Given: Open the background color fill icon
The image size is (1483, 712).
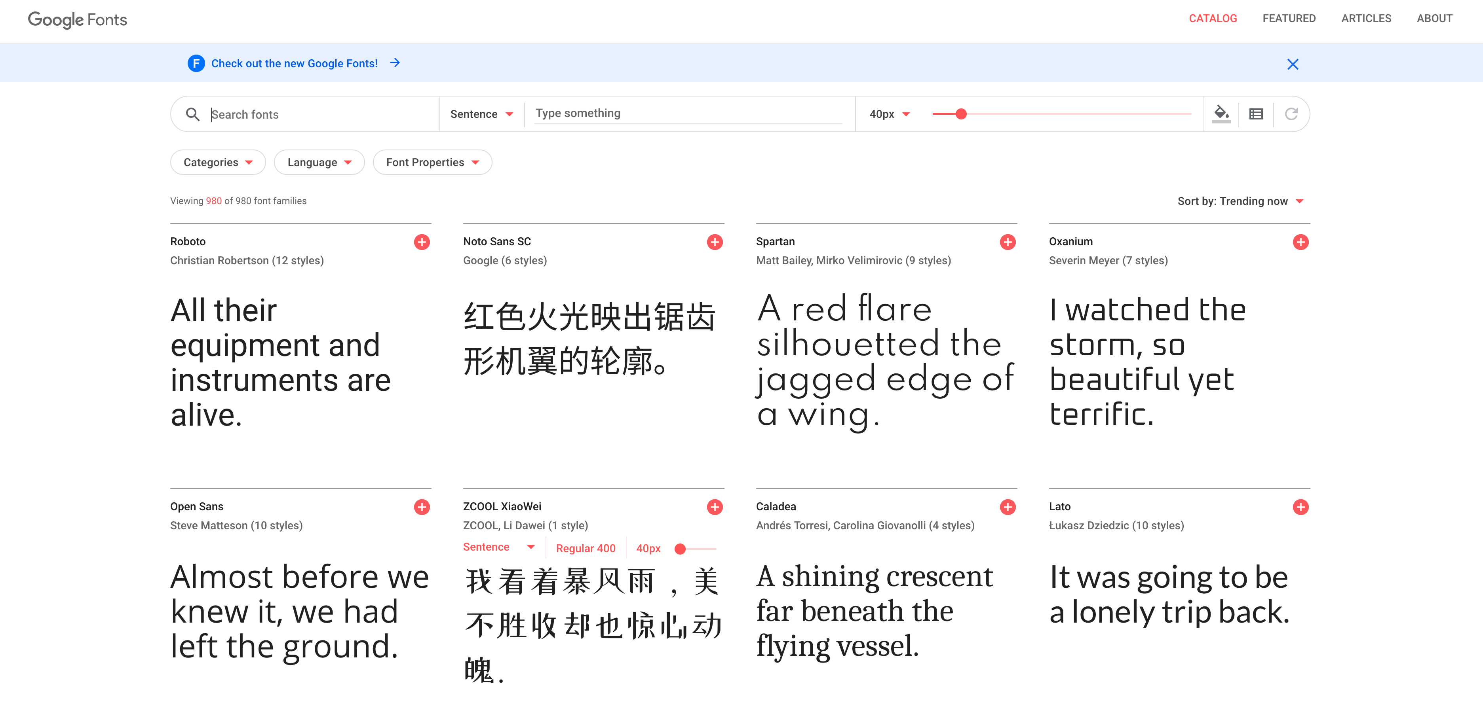Looking at the screenshot, I should pyautogui.click(x=1221, y=113).
